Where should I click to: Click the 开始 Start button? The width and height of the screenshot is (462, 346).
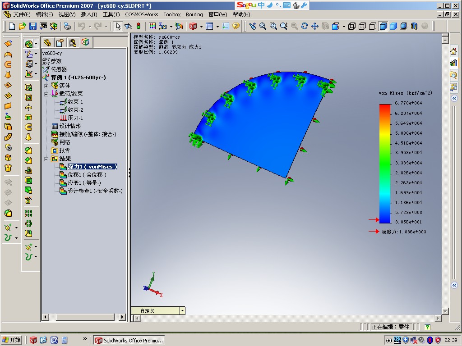12,340
